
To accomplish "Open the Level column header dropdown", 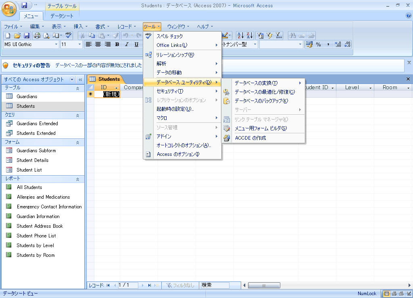I will (x=370, y=88).
